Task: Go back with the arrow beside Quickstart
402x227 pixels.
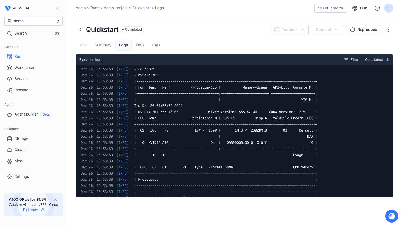Action: pyautogui.click(x=80, y=30)
